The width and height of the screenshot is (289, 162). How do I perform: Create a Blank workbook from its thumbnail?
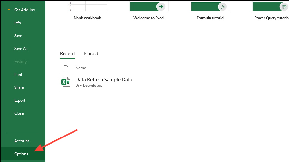point(87,6)
